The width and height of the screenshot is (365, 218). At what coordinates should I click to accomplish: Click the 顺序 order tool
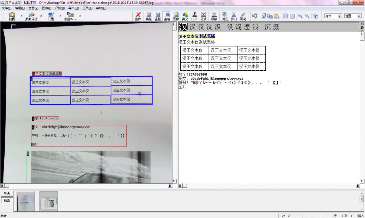point(214,16)
